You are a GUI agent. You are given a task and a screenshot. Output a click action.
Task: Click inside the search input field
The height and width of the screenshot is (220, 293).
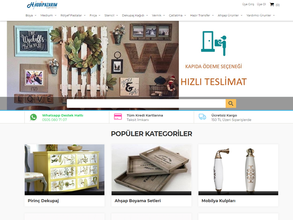[146, 103]
